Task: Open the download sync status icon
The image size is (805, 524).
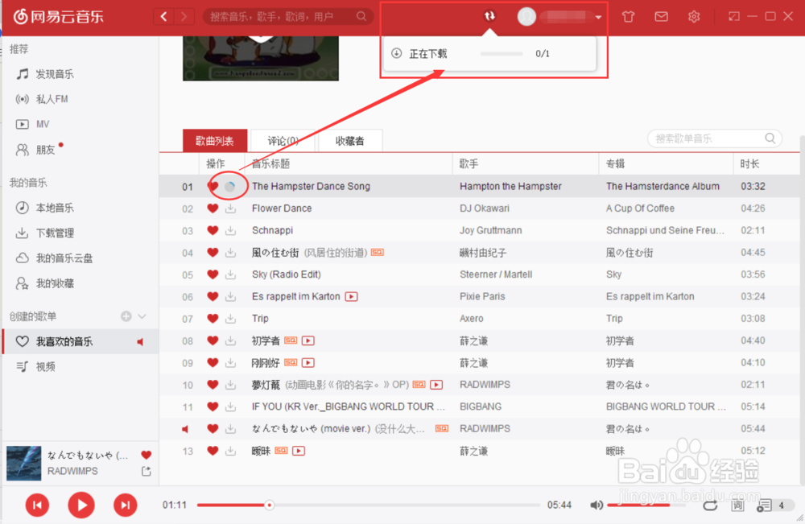Action: point(489,16)
